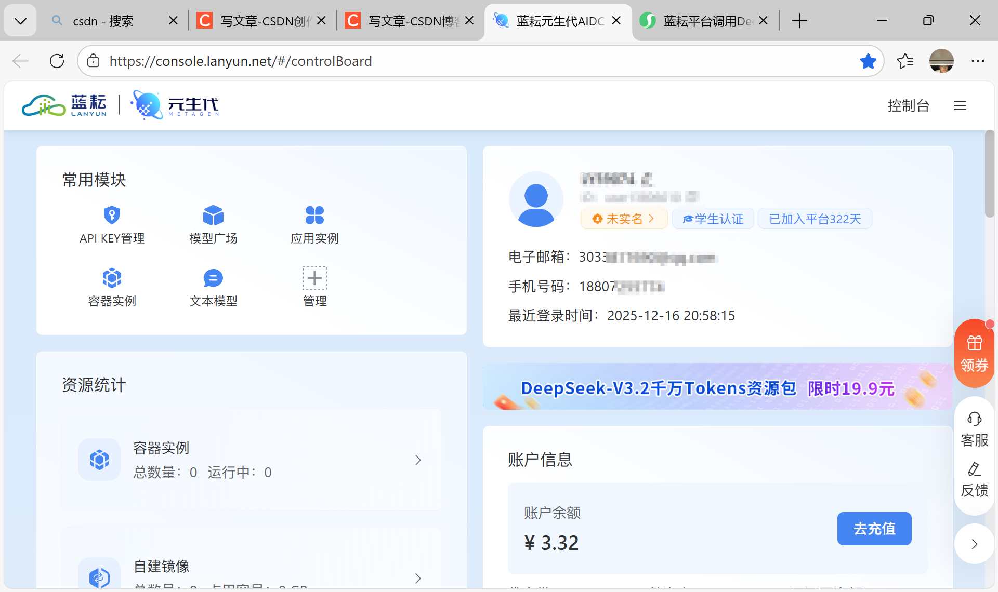Open 文本模型 chat bubble icon

[x=213, y=278]
